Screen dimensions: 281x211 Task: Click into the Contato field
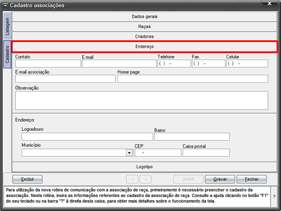coord(48,64)
